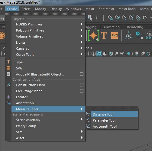Image resolution: width=152 pixels, height=151 pixels.
Task: Expand NURBS Primitives submenu
Action: pos(48,24)
